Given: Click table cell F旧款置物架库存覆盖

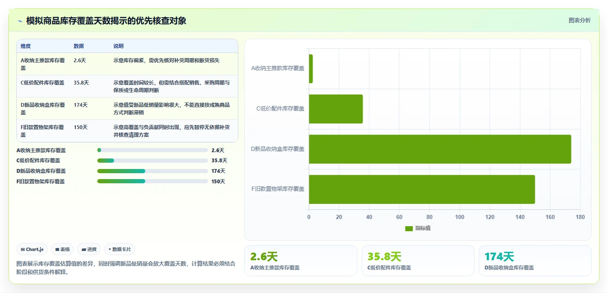Looking at the screenshot, I should [43, 131].
